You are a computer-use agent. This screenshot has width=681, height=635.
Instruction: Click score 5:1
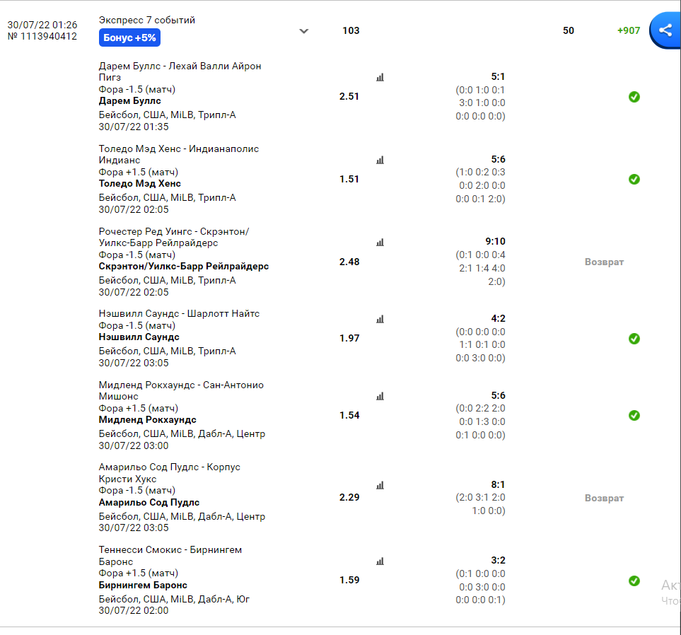498,77
